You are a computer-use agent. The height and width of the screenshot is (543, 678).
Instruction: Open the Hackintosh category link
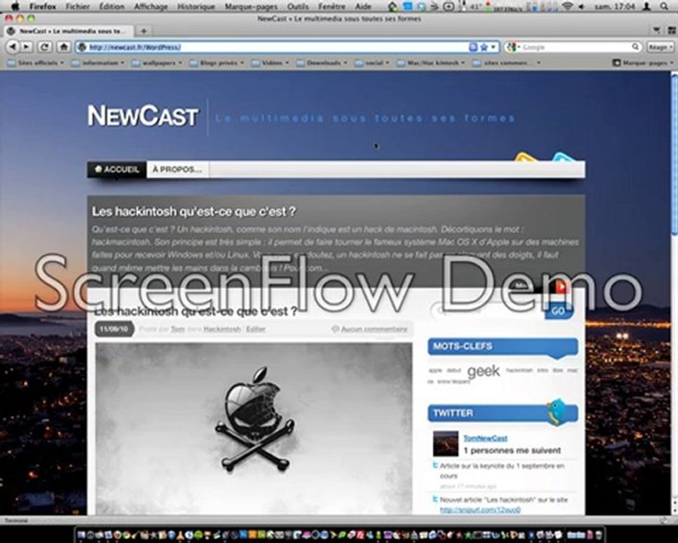tap(221, 329)
